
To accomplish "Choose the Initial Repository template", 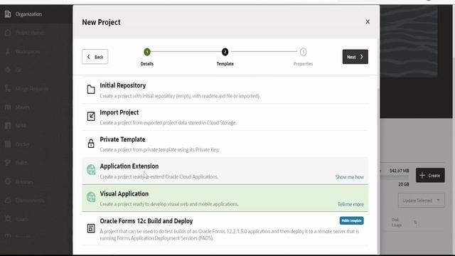I will [225, 90].
